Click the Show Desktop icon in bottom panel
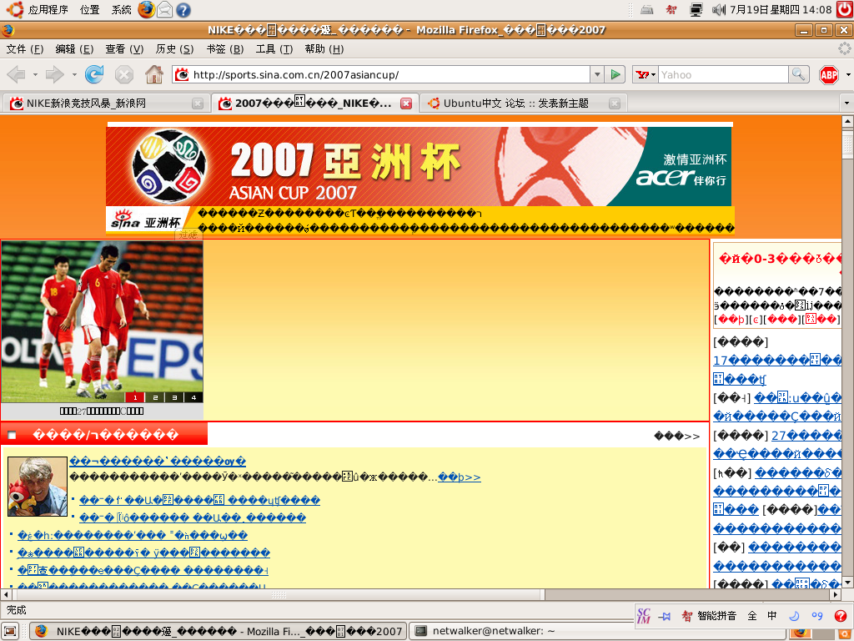The image size is (854, 641). pyautogui.click(x=10, y=631)
